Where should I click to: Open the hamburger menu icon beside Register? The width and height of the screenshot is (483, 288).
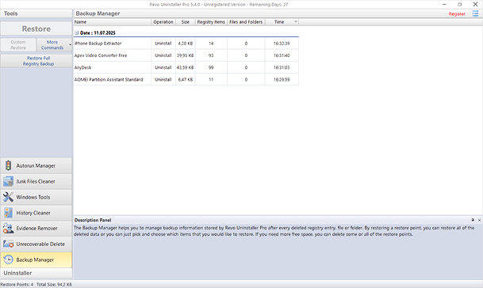tap(475, 13)
